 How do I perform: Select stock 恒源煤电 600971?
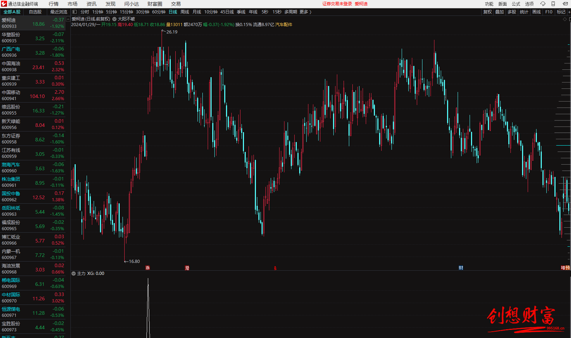point(33,312)
